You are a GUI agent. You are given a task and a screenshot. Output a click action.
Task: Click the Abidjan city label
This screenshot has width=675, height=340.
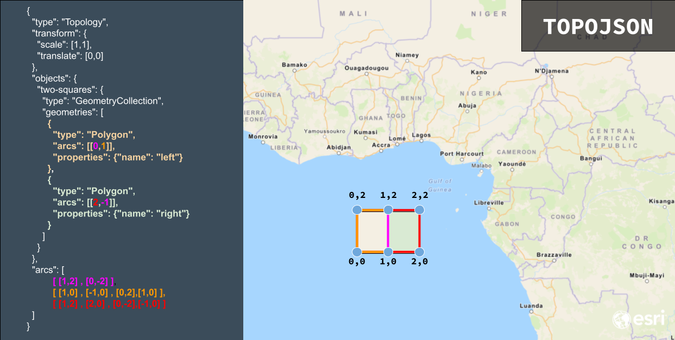(339, 147)
